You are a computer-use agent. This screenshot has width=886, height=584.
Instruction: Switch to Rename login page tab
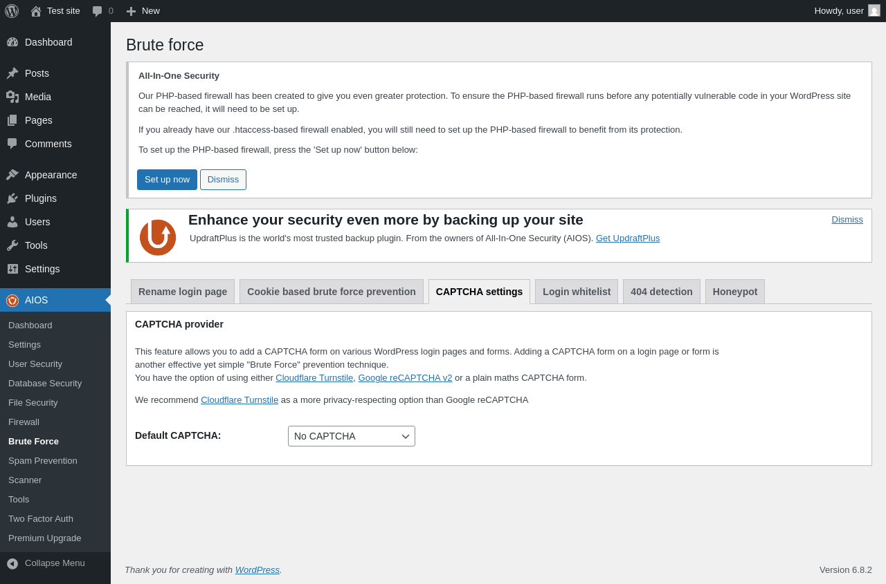183,292
